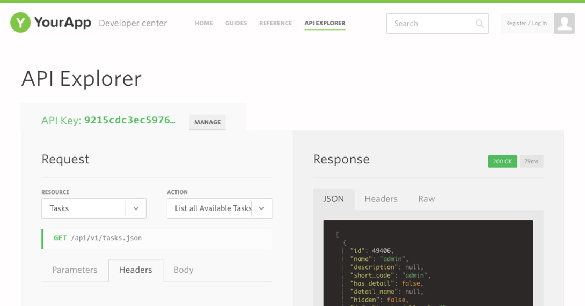Click the Developer center text
The width and height of the screenshot is (585, 306).
pos(133,23)
